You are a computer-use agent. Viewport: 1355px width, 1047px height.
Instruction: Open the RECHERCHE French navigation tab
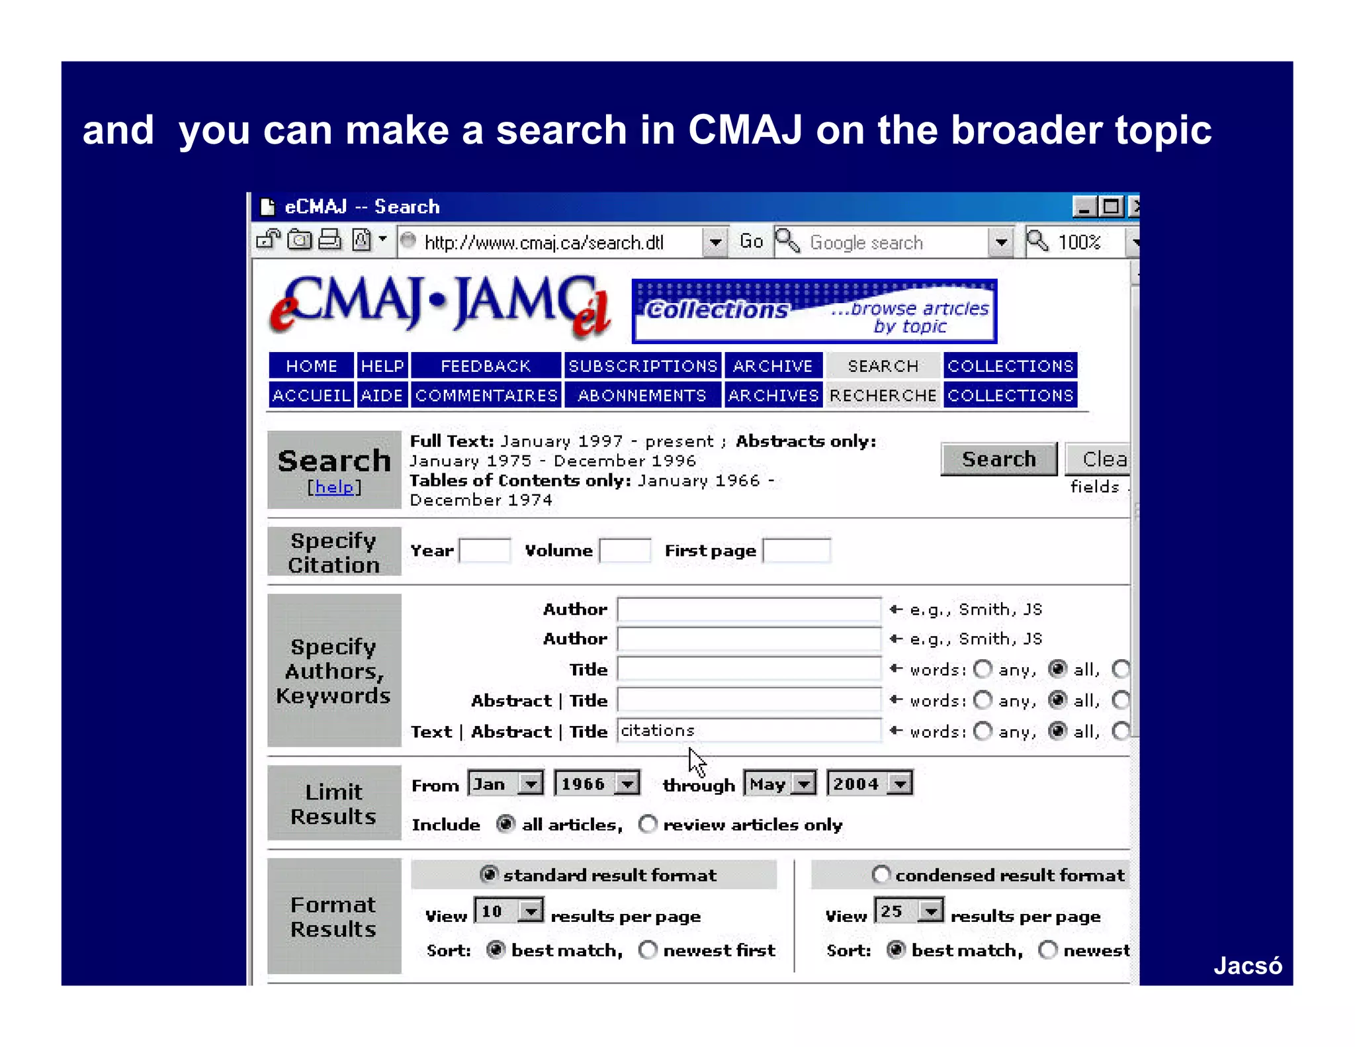[x=883, y=395]
